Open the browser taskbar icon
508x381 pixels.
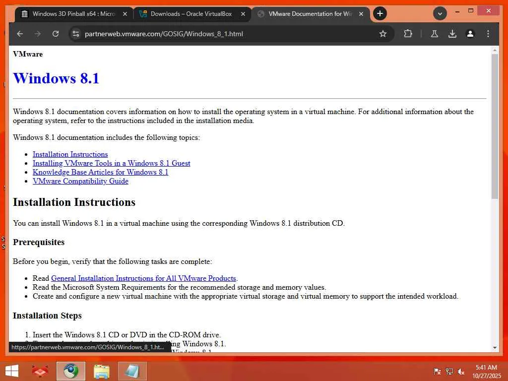click(70, 371)
